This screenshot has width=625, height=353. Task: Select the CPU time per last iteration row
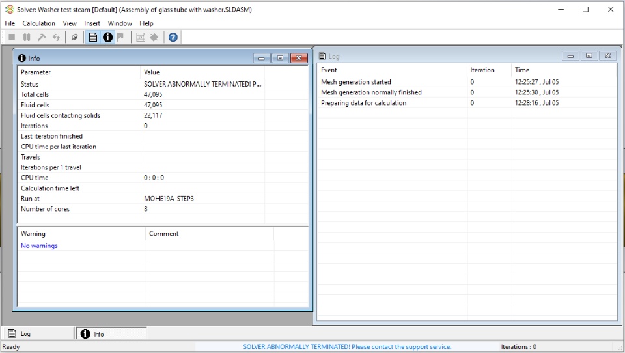click(163, 147)
